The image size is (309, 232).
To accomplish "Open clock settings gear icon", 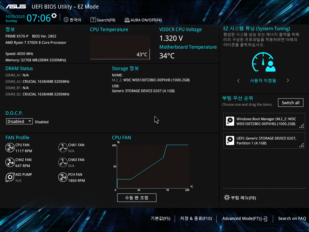I will pos(54,15).
